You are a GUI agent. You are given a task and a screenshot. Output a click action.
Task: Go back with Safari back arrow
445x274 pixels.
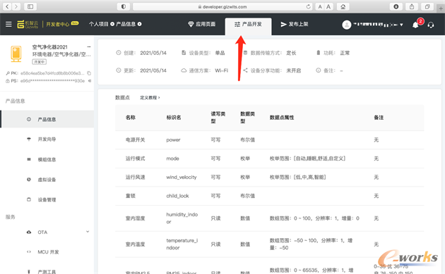click(7, 6)
